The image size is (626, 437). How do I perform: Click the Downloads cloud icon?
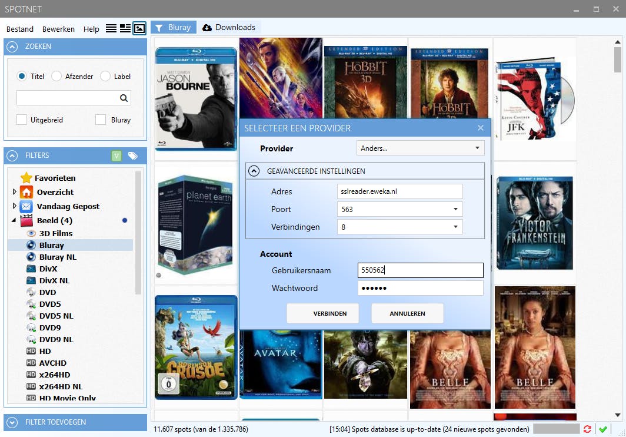[207, 28]
